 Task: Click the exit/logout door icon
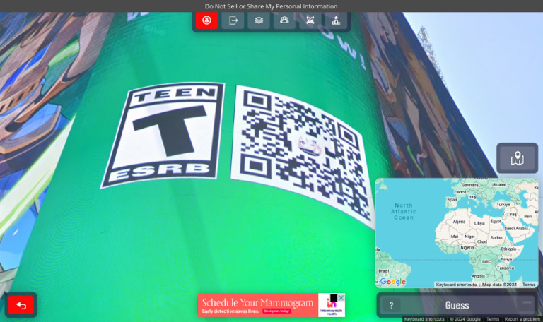[x=233, y=20]
